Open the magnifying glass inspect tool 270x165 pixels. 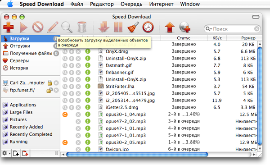click(67, 27)
